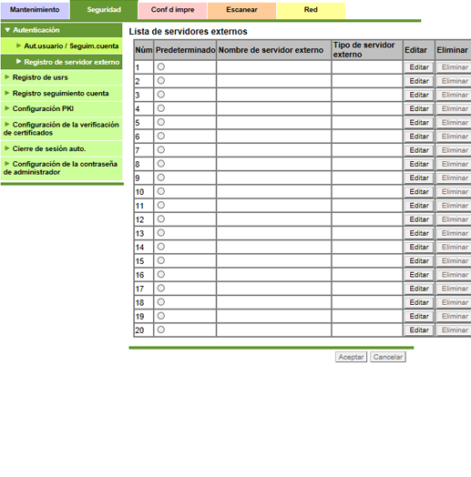
Task: Switch to the Seguridad tab
Action: [104, 10]
